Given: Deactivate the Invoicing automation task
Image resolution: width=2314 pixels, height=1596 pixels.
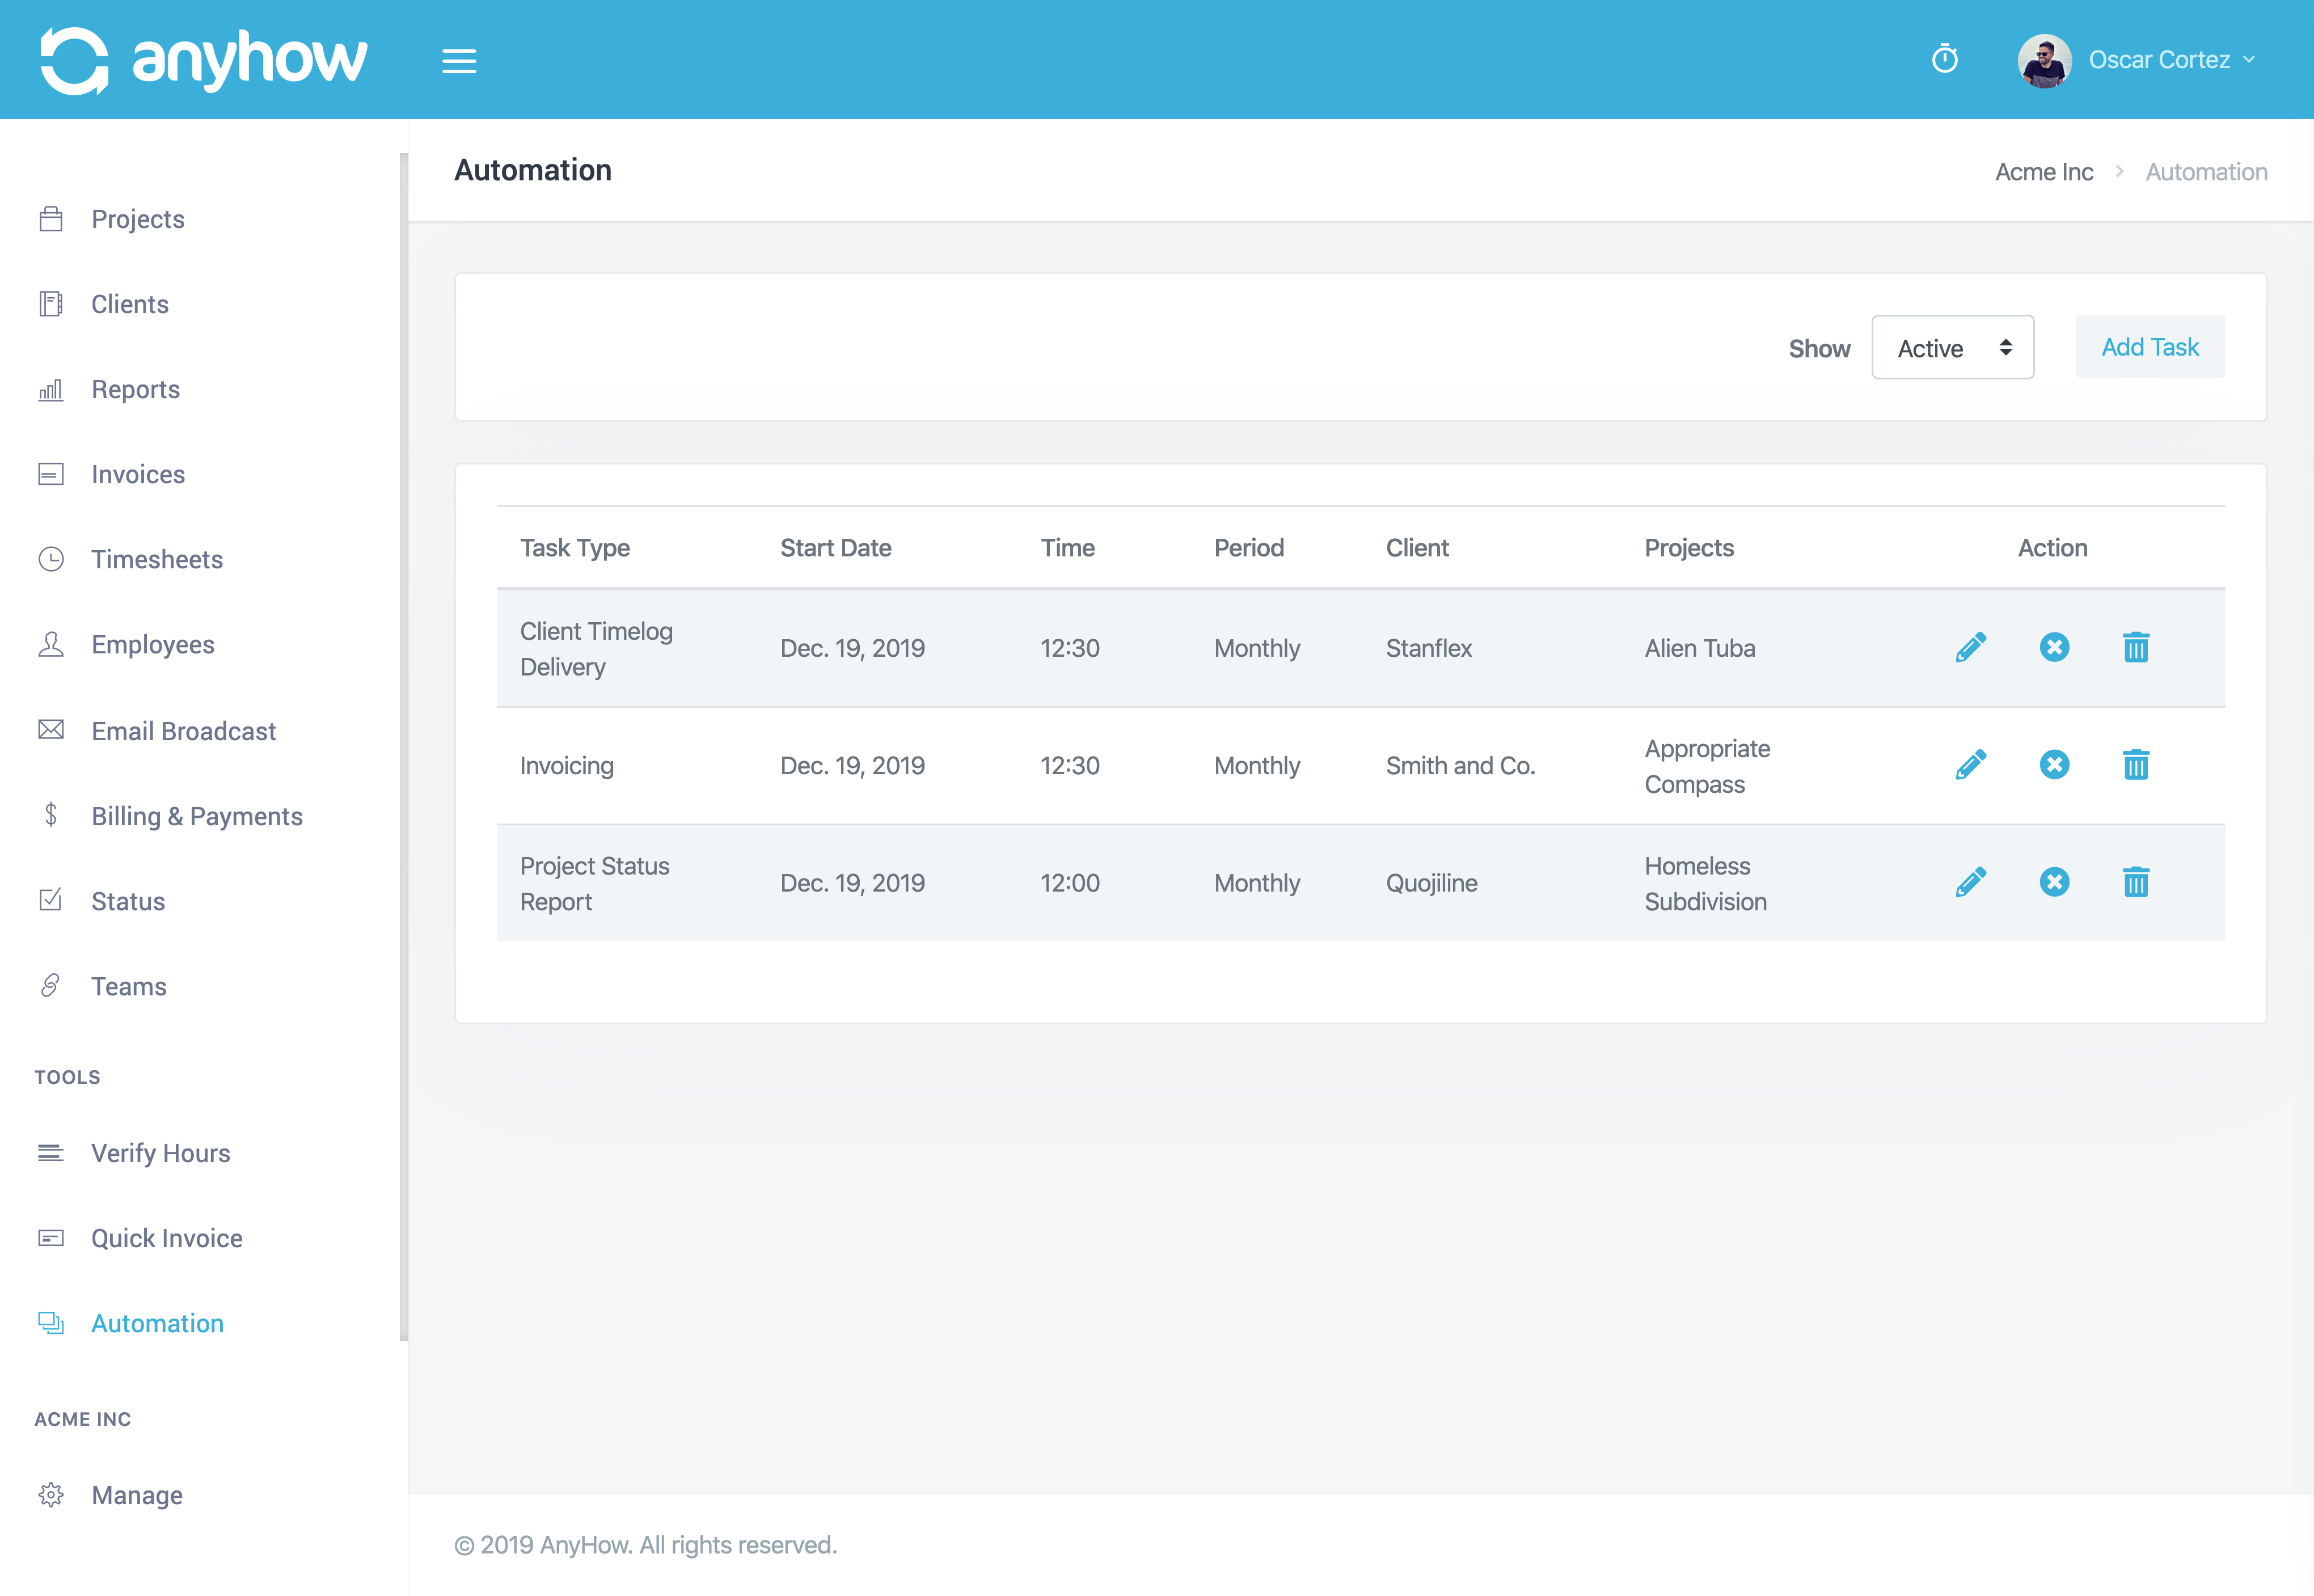Looking at the screenshot, I should (x=2055, y=765).
